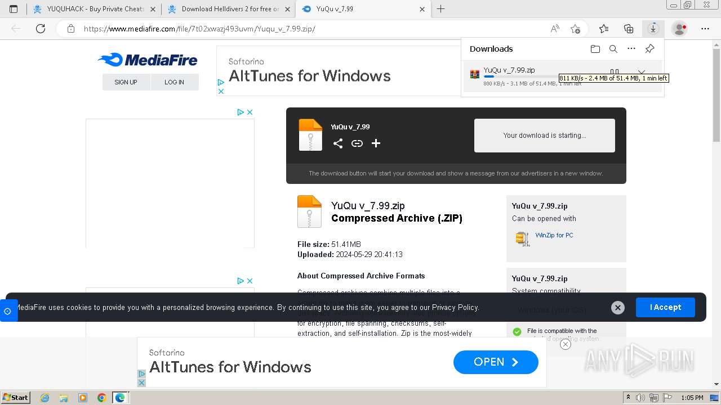Open the Read aloud tool
Screen dimensions: 721x405
[555, 29]
